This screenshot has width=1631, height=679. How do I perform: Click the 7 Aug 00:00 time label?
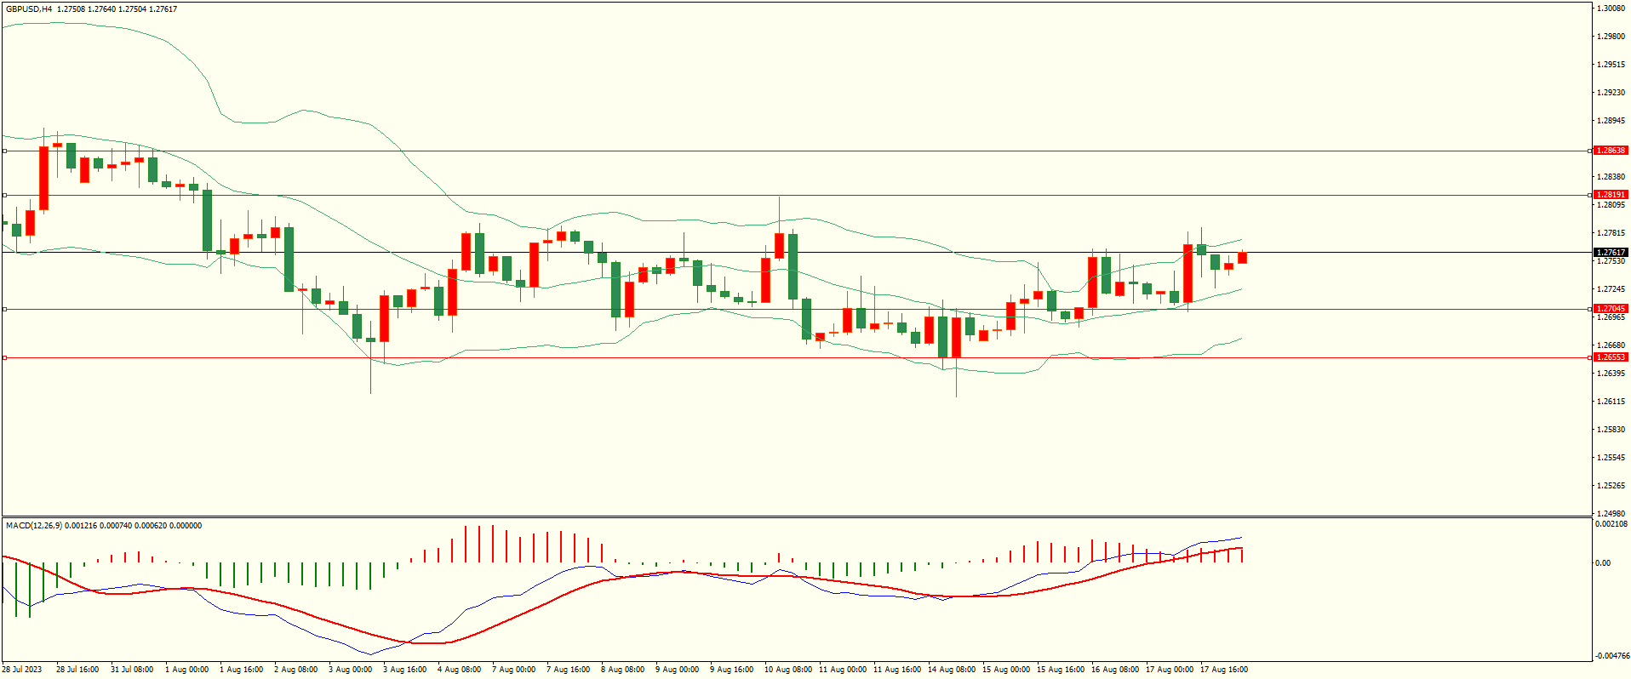click(x=513, y=670)
